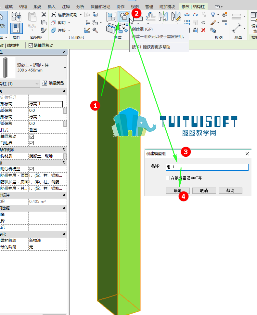This screenshot has height=315, width=257.
Task: Click the 0.405 m³ volume value
Action: click(45, 201)
